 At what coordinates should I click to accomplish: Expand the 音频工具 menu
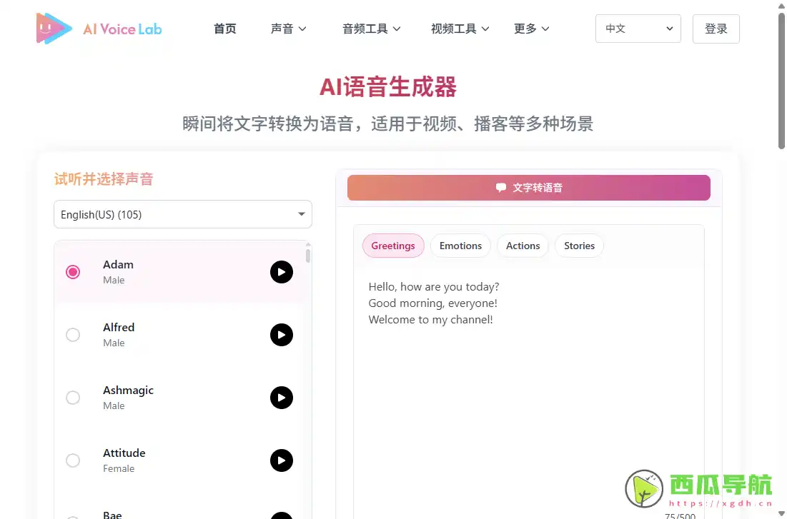click(372, 29)
